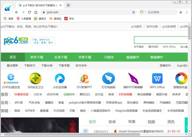Select the 首页 navigation tab
The height and width of the screenshot is (137, 192).
click(13, 57)
